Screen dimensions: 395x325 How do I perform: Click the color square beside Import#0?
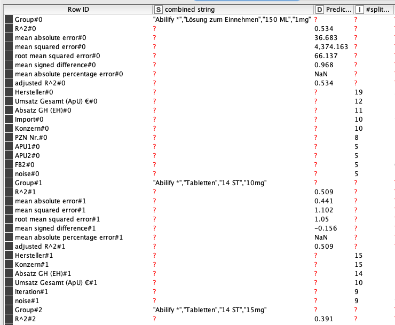[x=9, y=120]
